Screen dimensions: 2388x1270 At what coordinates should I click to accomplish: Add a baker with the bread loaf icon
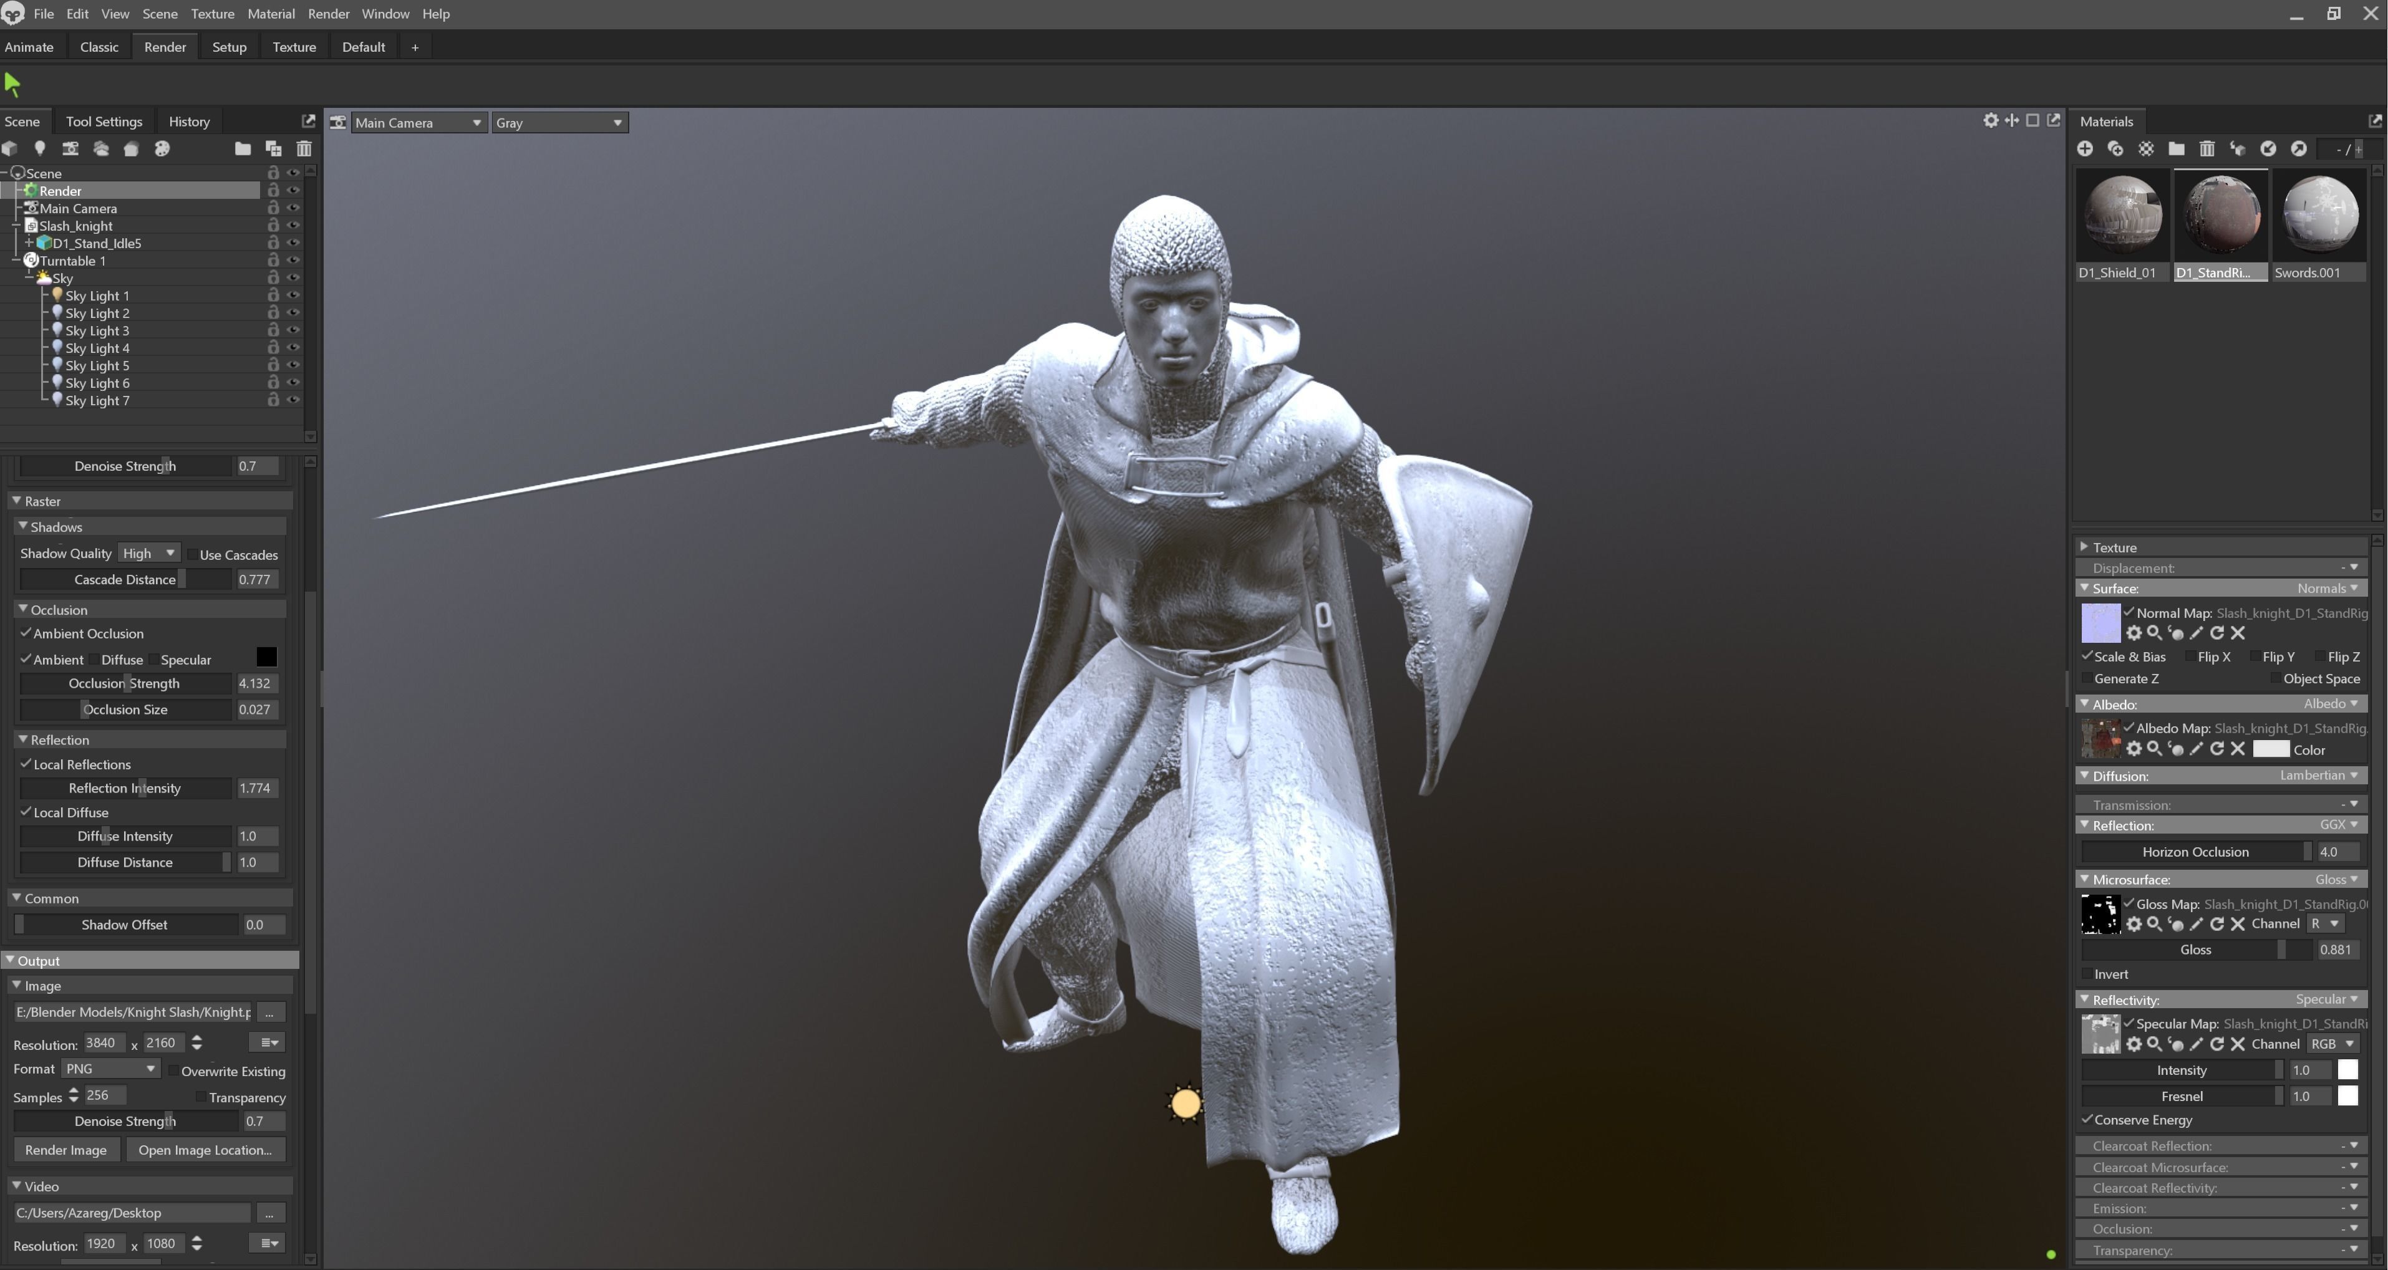click(x=132, y=148)
